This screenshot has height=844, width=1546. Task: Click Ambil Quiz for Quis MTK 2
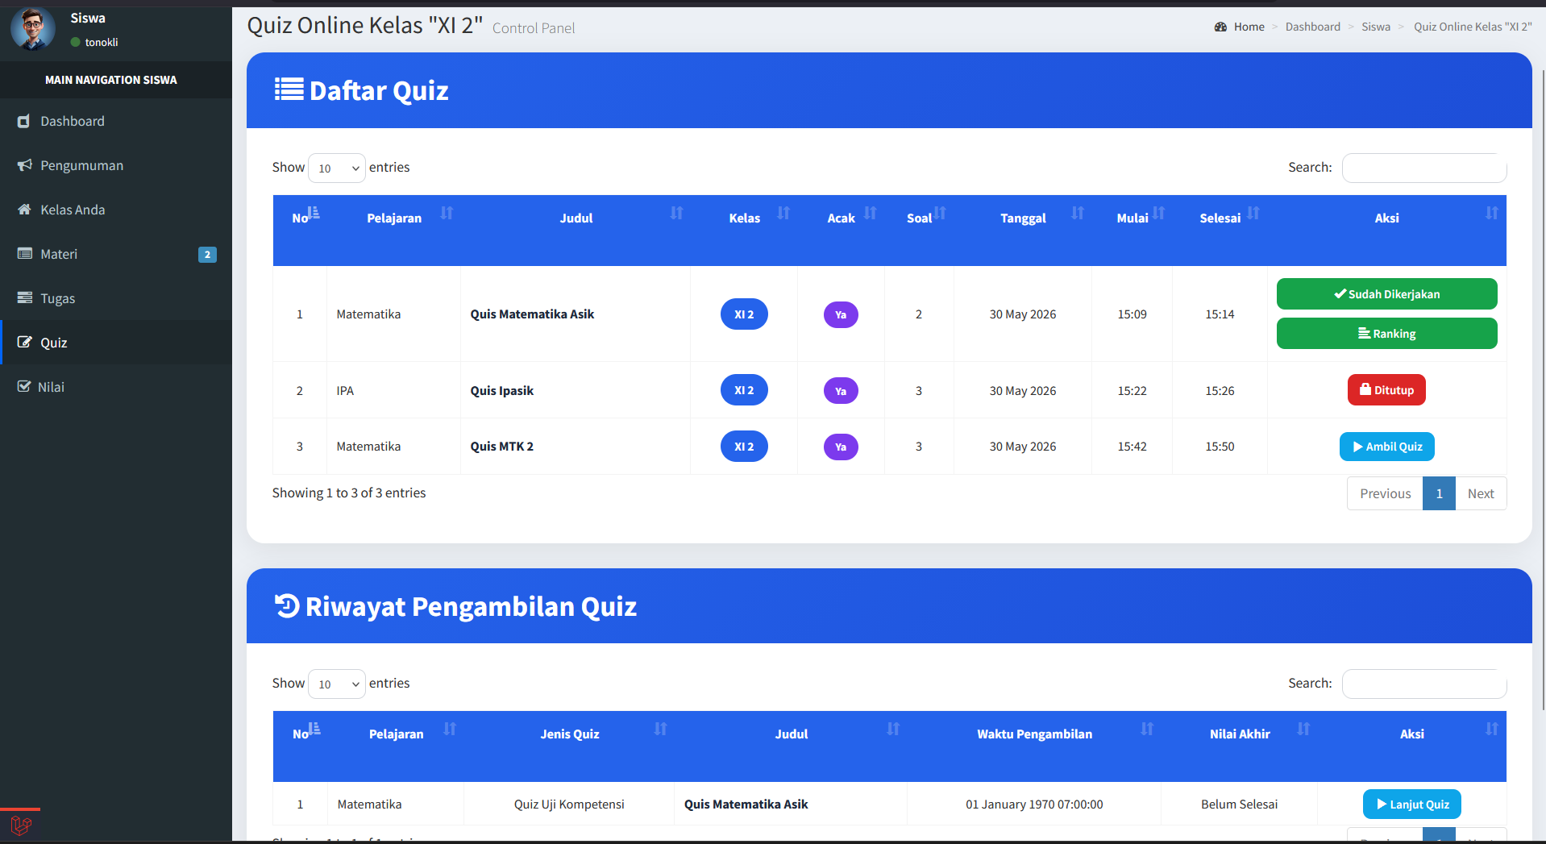coord(1386,447)
